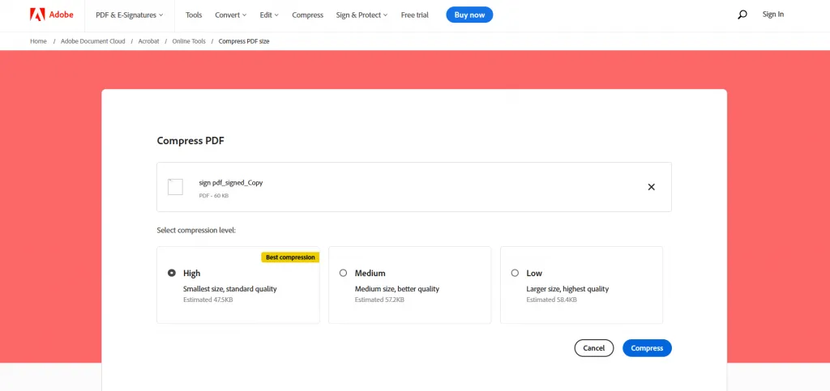Go to Home breadcrumb

(x=38, y=41)
